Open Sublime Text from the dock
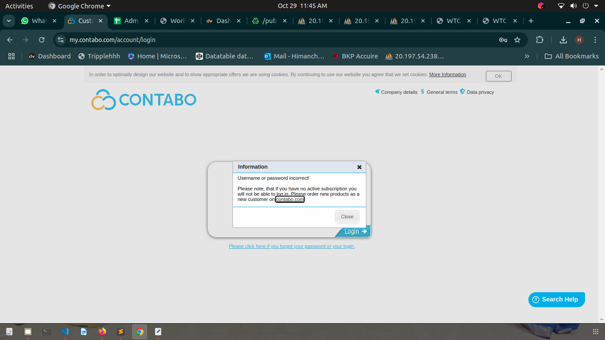 point(121,331)
